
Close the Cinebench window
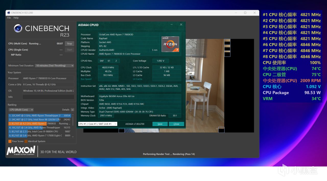tap(254, 13)
